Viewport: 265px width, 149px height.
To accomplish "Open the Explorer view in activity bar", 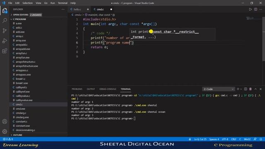I will tap(5, 11).
